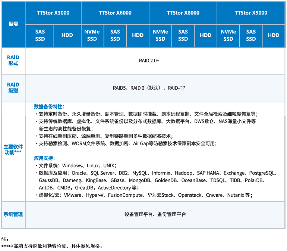Screen dimensions: 287x251
Task: Click the TTStor X6000 column header
Action: [x=115, y=13]
